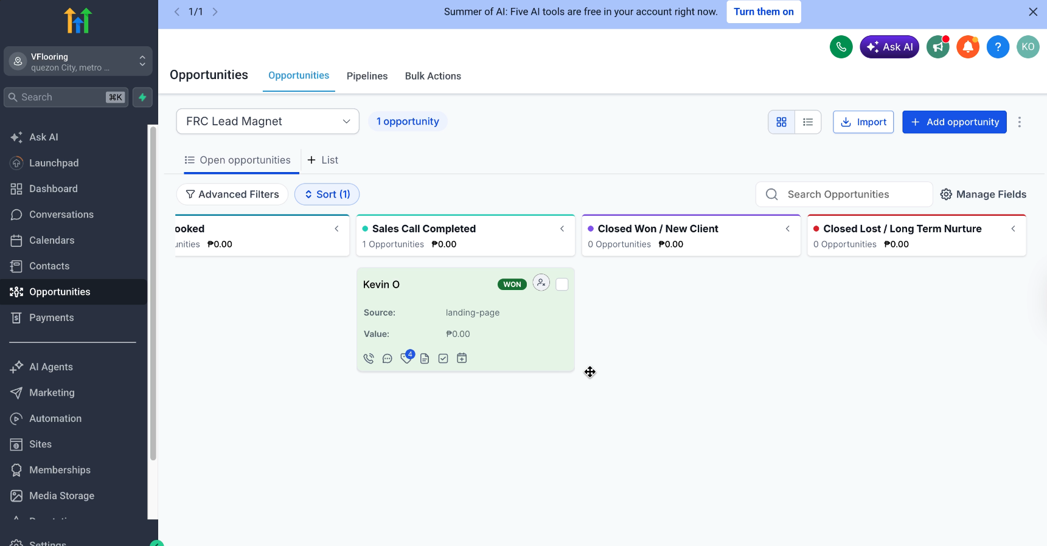This screenshot has width=1047, height=546.
Task: Open the phone dialer icon in header
Action: 841,47
